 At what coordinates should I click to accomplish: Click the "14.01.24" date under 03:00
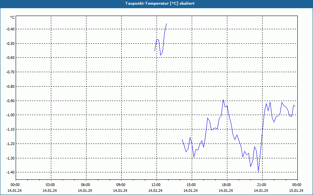[x=50, y=191]
